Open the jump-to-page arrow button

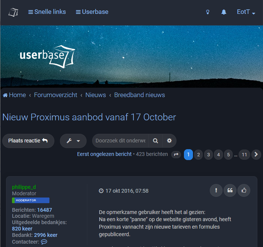pos(176,154)
